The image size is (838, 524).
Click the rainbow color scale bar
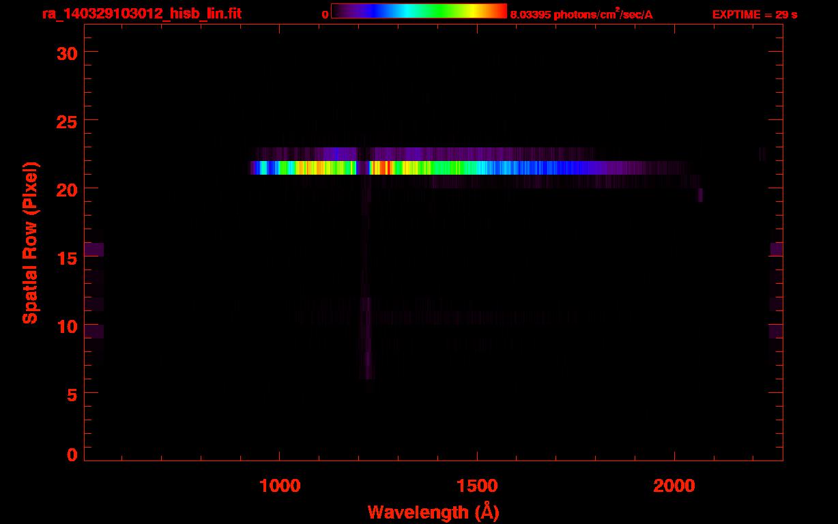click(419, 11)
